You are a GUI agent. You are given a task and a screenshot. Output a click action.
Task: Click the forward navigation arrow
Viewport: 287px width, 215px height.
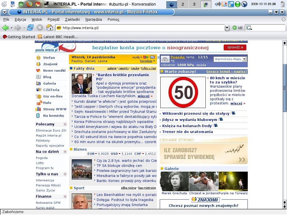click(x=18, y=28)
